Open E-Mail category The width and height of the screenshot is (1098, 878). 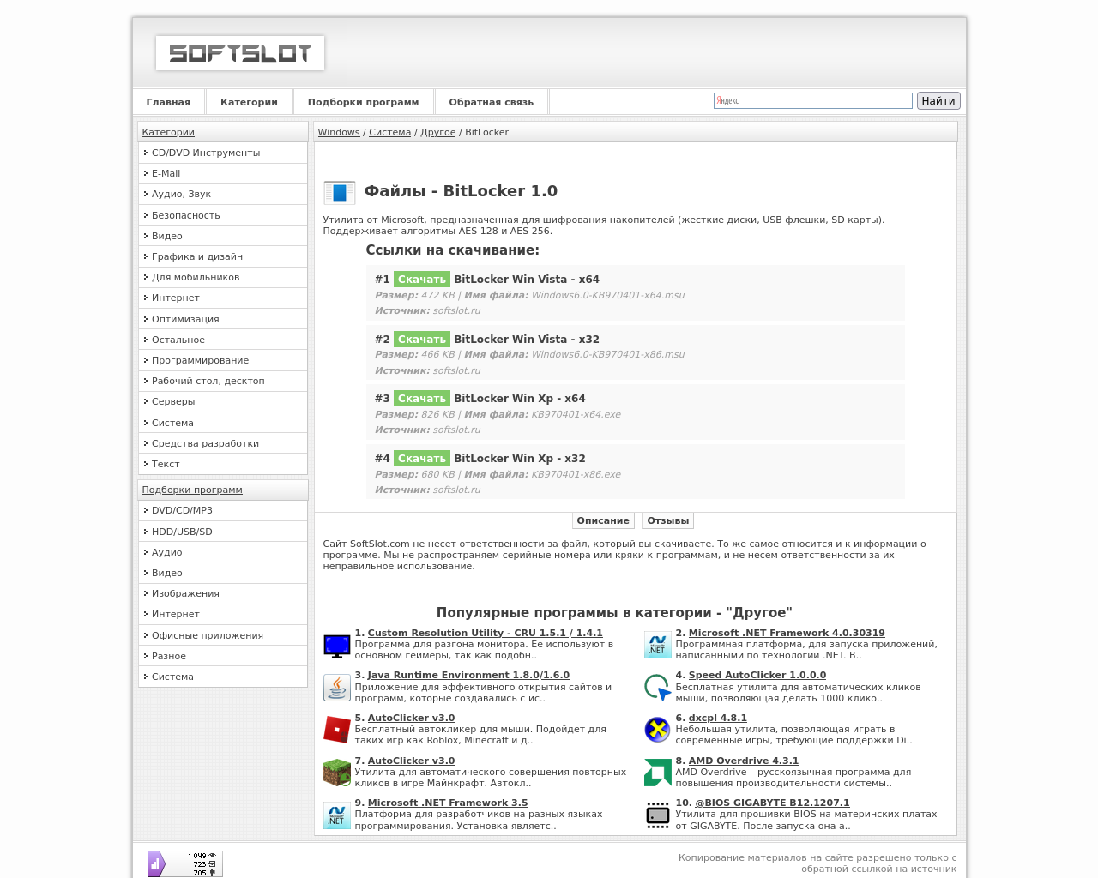(x=223, y=173)
